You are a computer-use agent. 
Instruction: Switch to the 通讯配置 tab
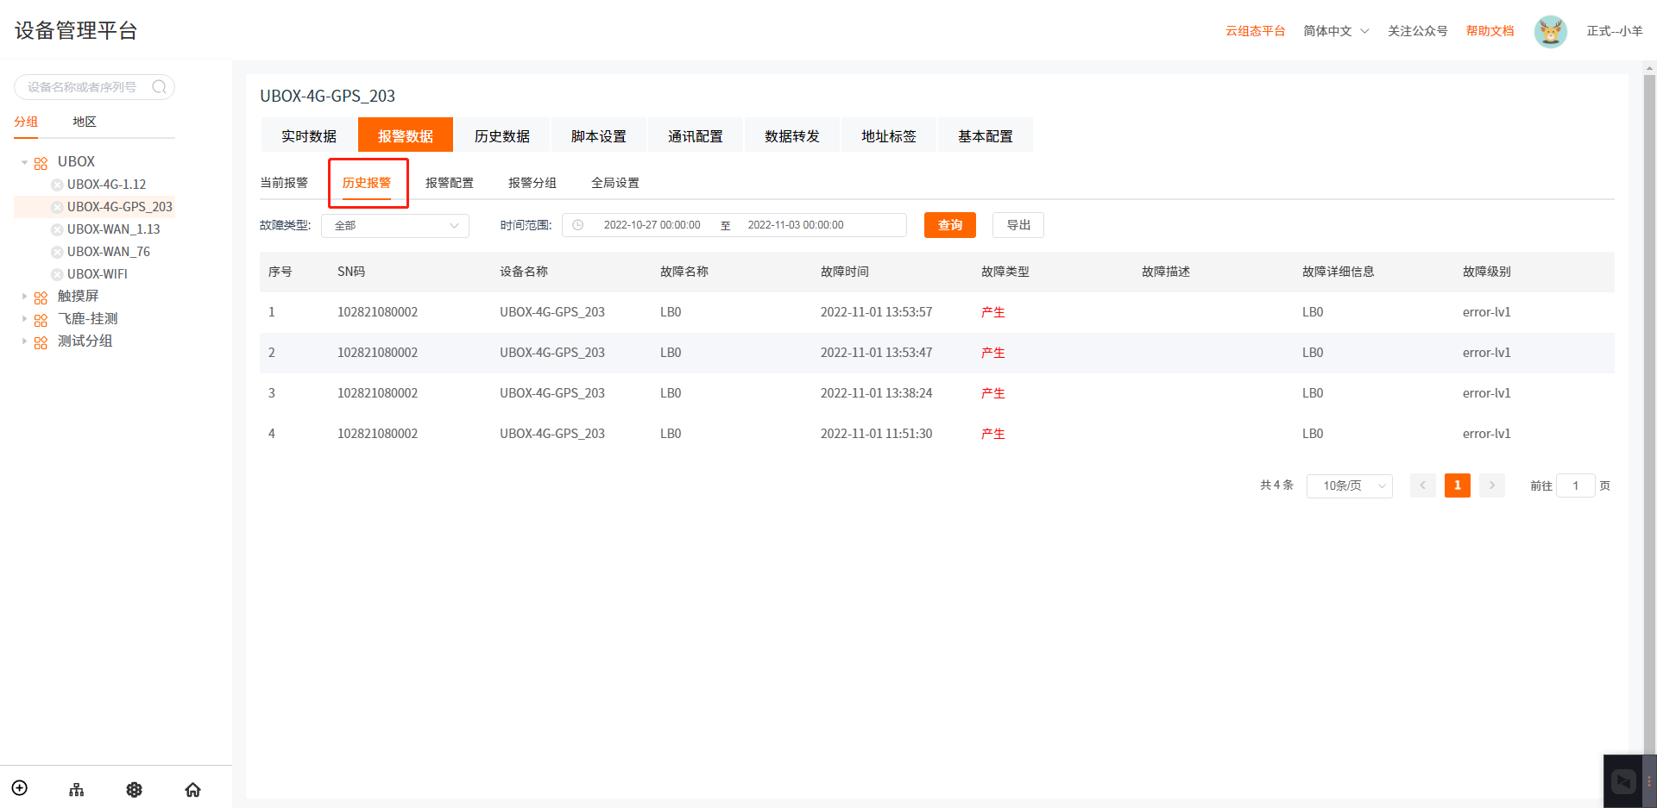point(696,135)
